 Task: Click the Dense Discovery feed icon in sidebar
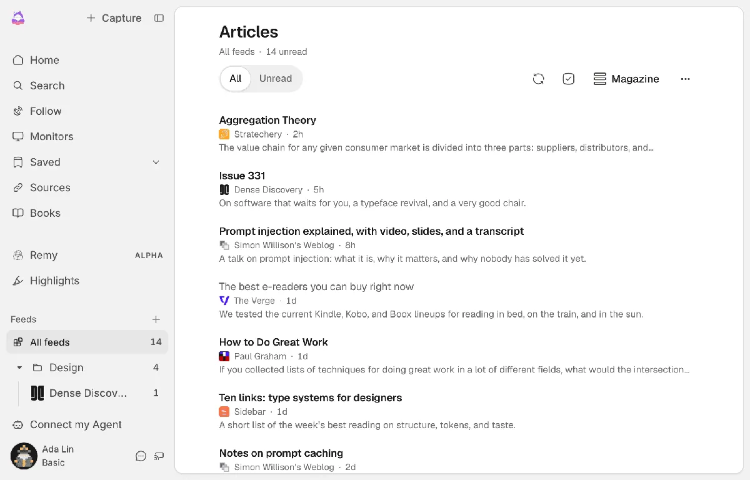(37, 393)
